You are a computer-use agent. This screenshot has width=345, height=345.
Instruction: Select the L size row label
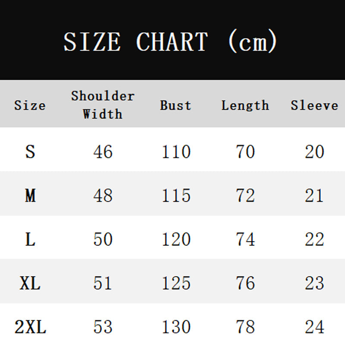tap(30, 239)
